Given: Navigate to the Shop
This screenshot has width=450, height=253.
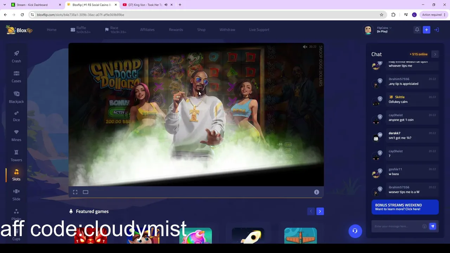Looking at the screenshot, I should 201,30.
